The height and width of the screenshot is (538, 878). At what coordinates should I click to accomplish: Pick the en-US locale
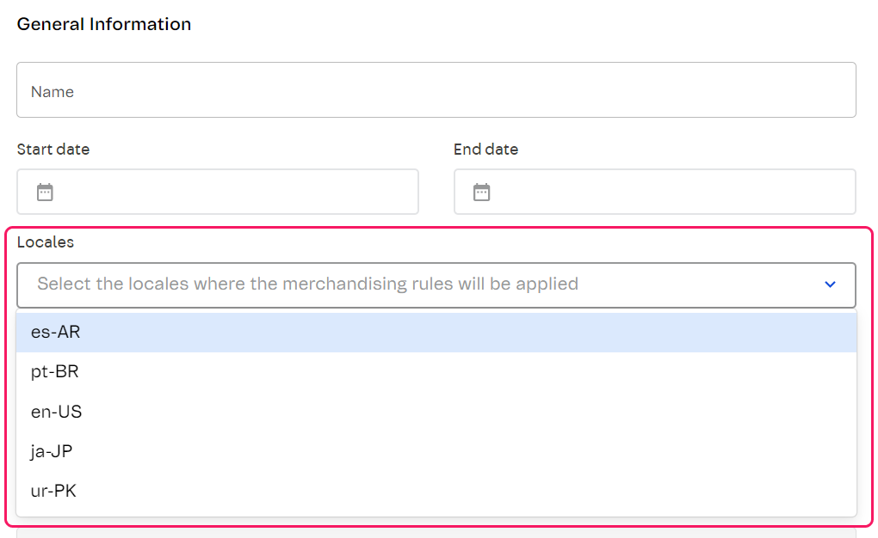(x=57, y=412)
